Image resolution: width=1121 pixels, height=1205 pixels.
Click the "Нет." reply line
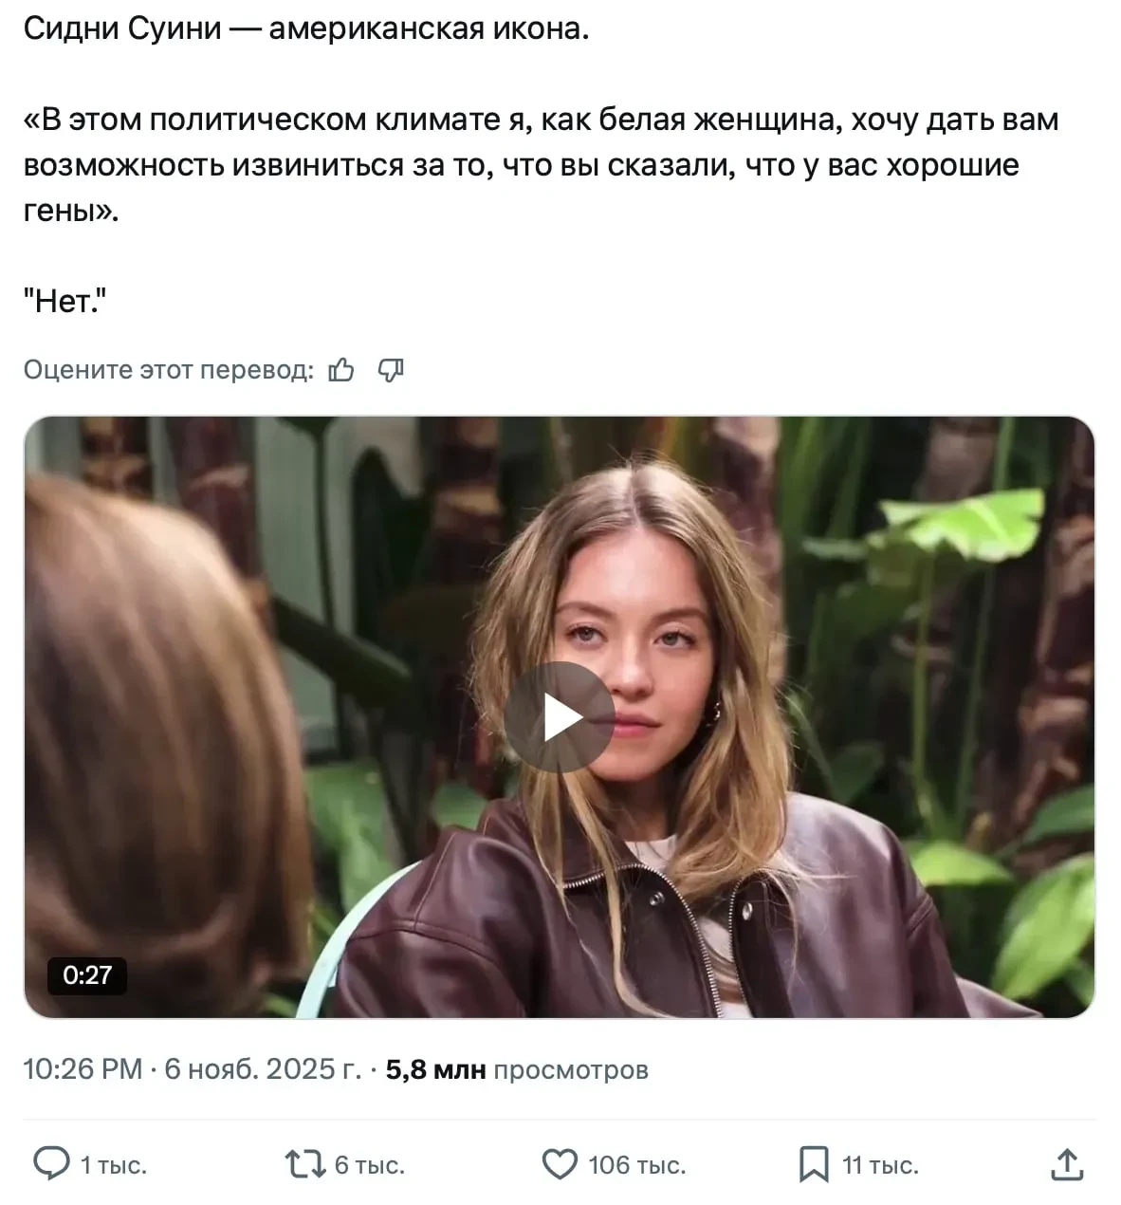[64, 302]
